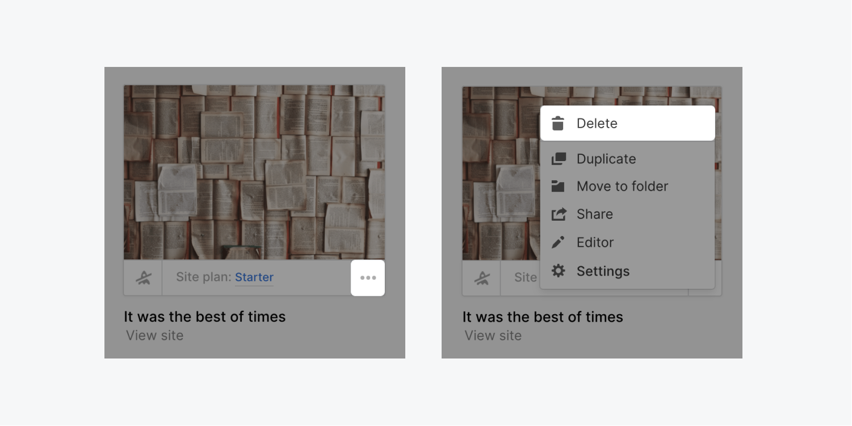This screenshot has width=852, height=426.
Task: Click 'Site plan:' label on left card
Action: click(x=204, y=277)
